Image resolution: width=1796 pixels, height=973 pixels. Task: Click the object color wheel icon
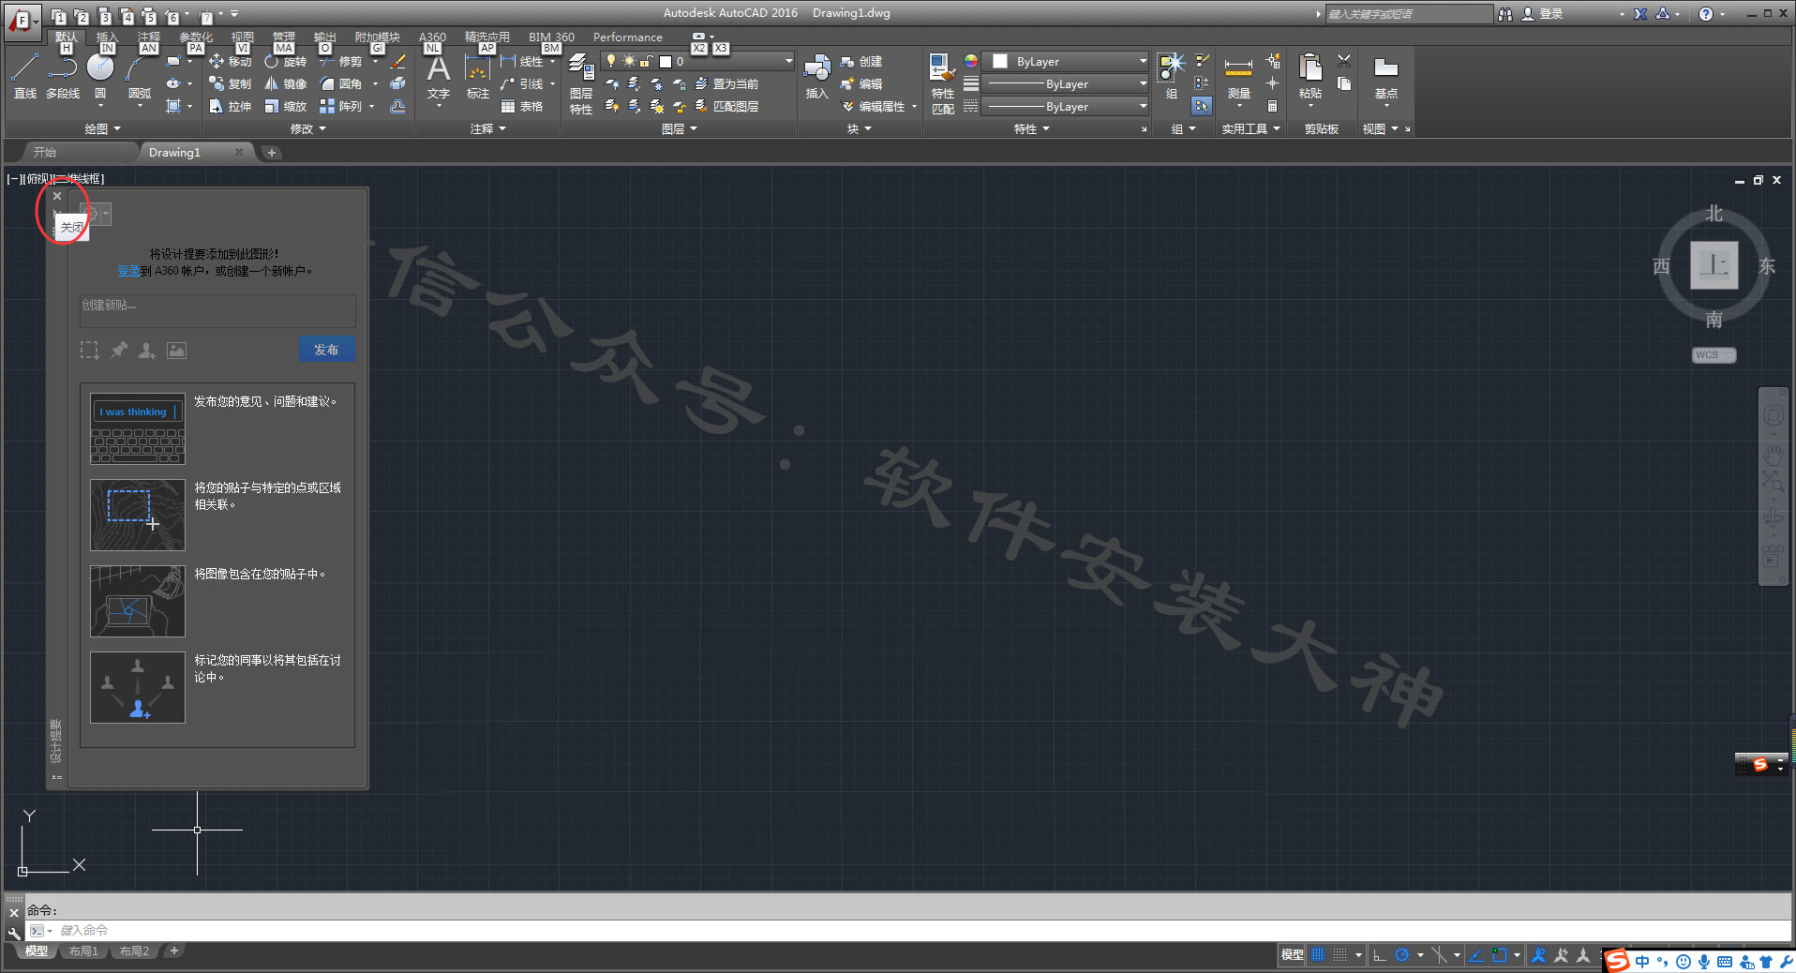pyautogui.click(x=971, y=61)
